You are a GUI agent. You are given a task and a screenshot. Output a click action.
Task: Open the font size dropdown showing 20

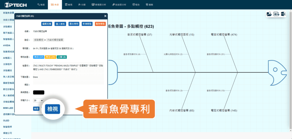tap(38, 100)
